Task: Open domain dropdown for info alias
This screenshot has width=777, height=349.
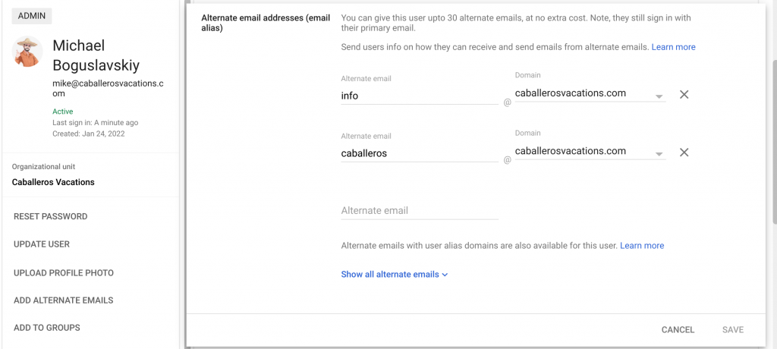Action: coord(590,93)
